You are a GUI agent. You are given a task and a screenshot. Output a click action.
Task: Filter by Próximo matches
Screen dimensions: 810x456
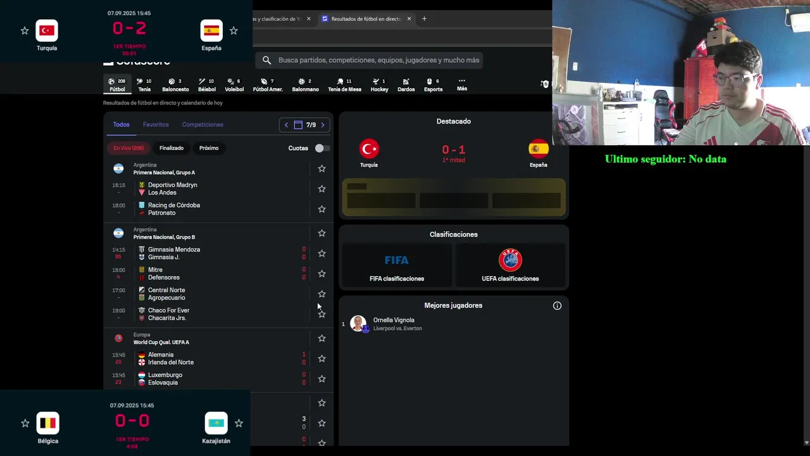209,148
